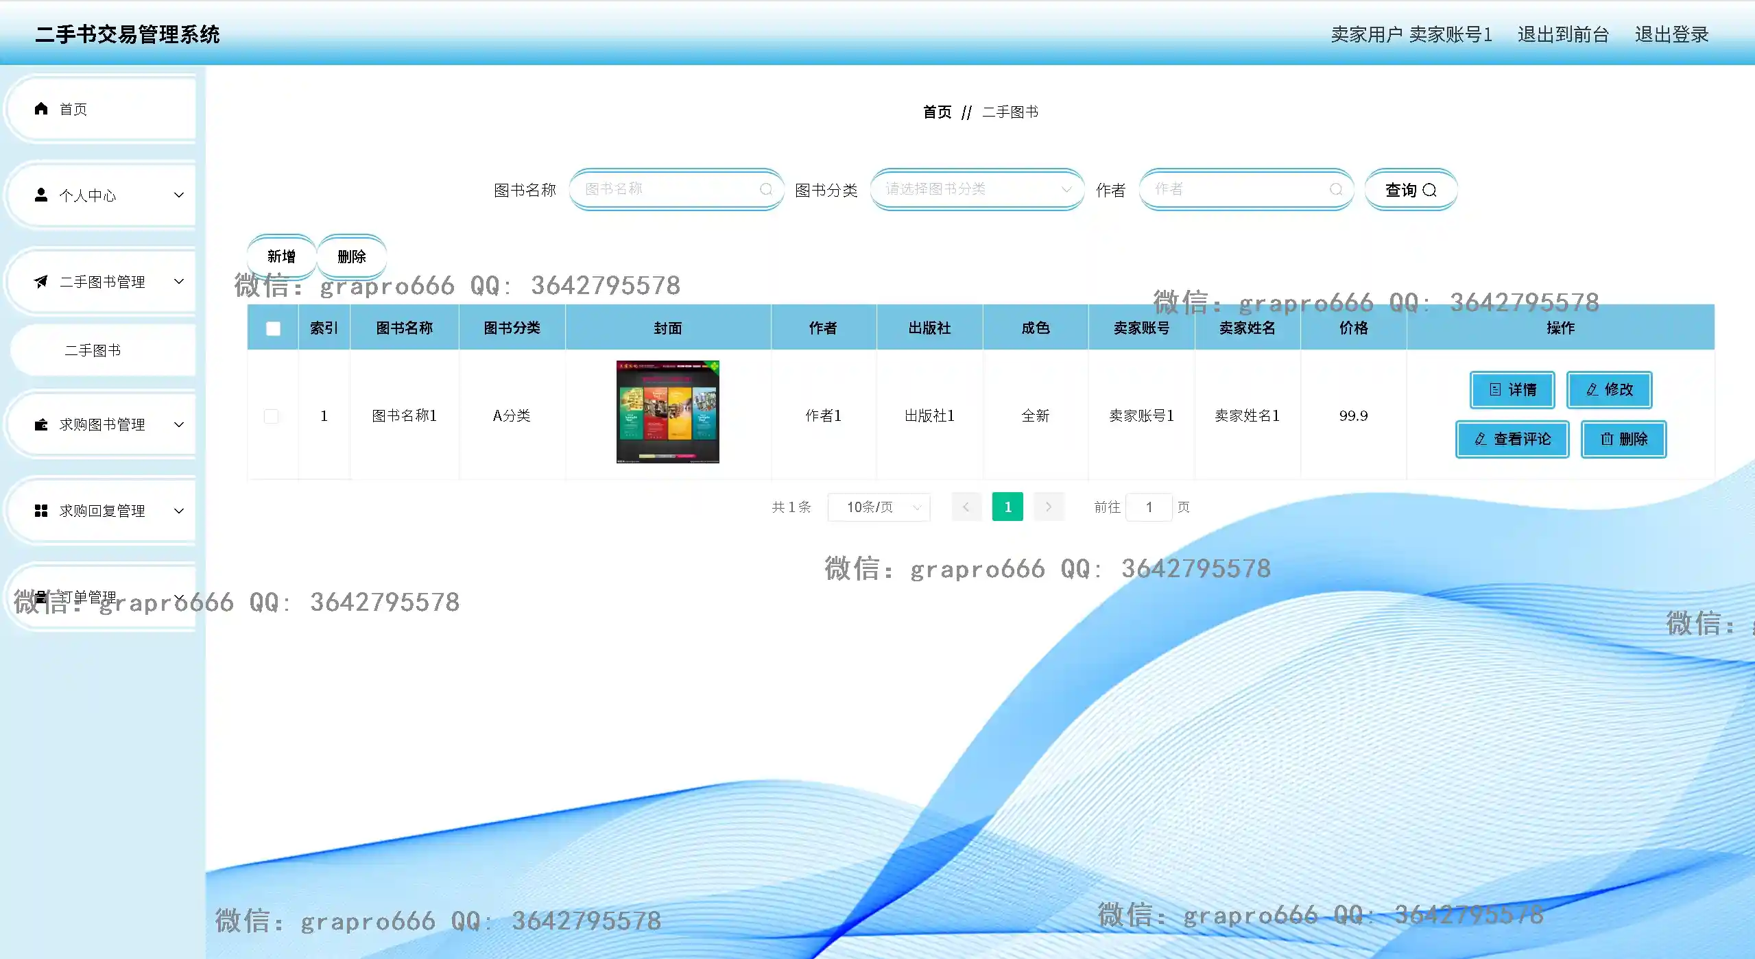Viewport: 1755px width, 959px height.
Task: Click search icon in 图书名称 field
Action: coord(765,189)
